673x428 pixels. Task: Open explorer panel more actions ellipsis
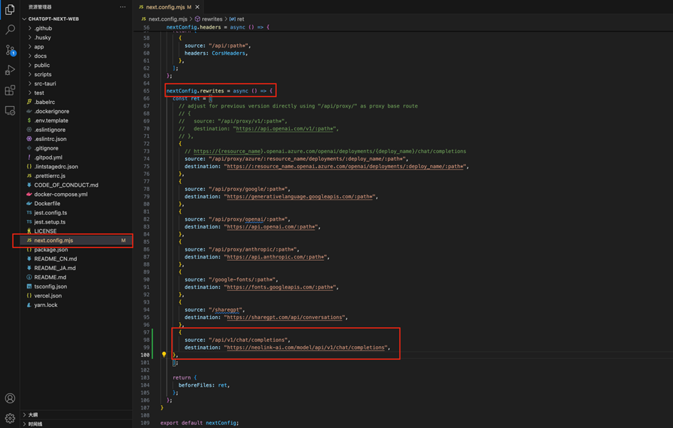click(x=122, y=7)
